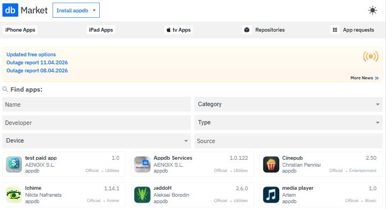Expand the Category dropdown
386x209 pixels.
click(x=288, y=104)
